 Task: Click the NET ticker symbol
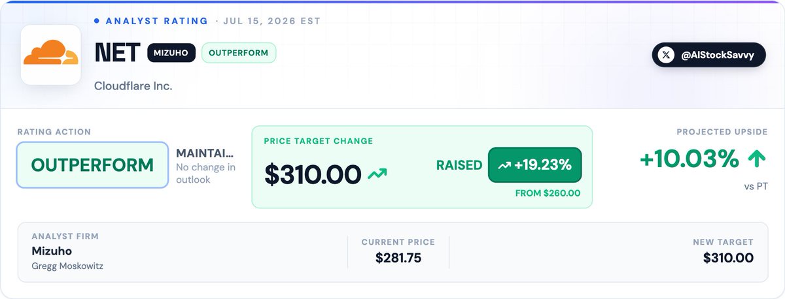point(117,54)
